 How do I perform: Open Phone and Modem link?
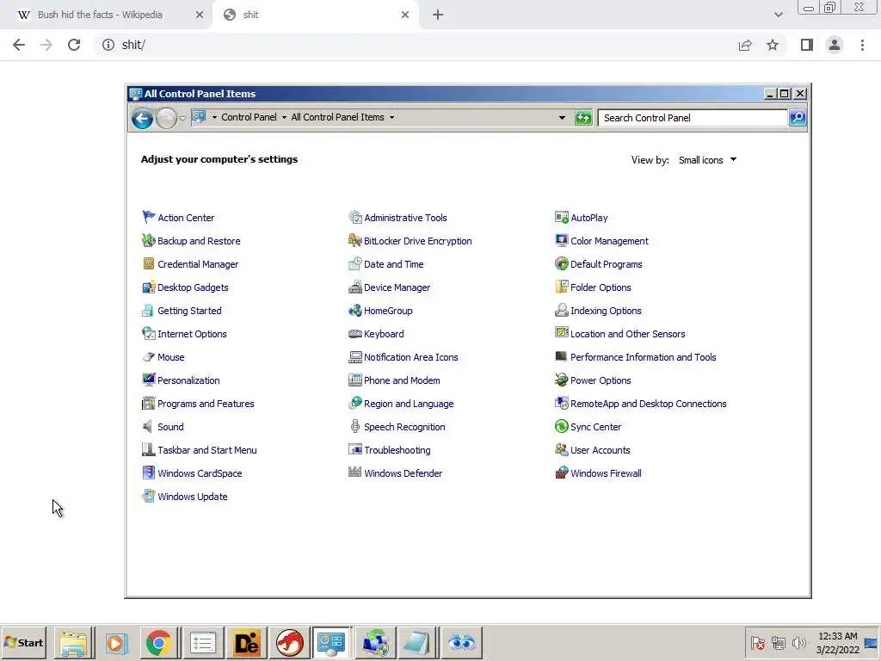[x=402, y=380]
